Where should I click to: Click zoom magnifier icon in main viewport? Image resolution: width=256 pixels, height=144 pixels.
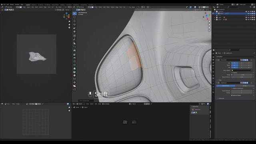(x=209, y=22)
